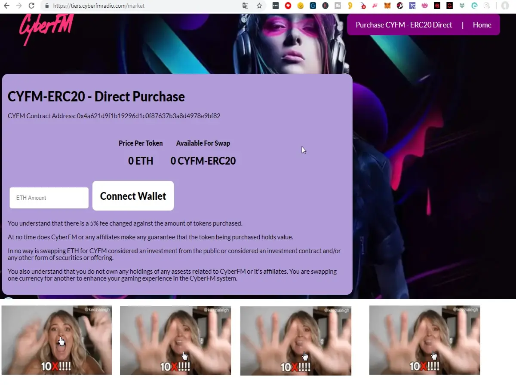Screen dimensions: 516x385
Task: Click the CYFM-ERC20 - Direct Purchase heading
Action: coord(96,97)
